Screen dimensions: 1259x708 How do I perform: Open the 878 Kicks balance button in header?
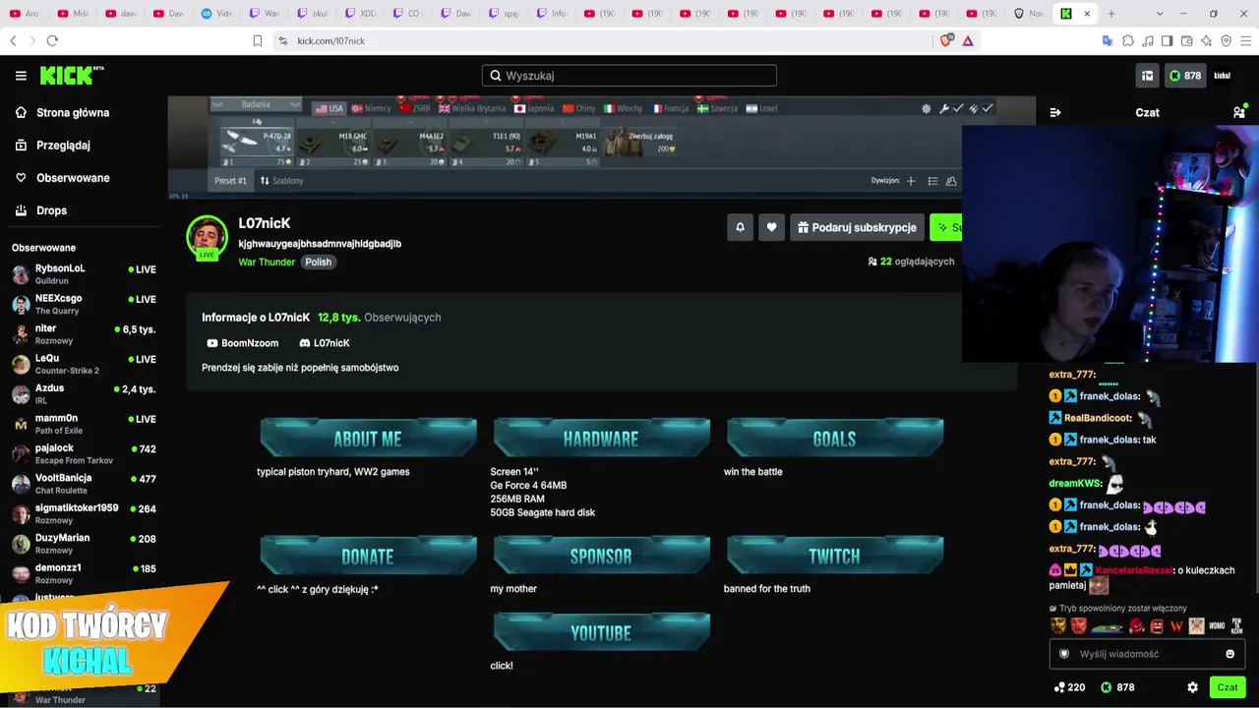1185,76
